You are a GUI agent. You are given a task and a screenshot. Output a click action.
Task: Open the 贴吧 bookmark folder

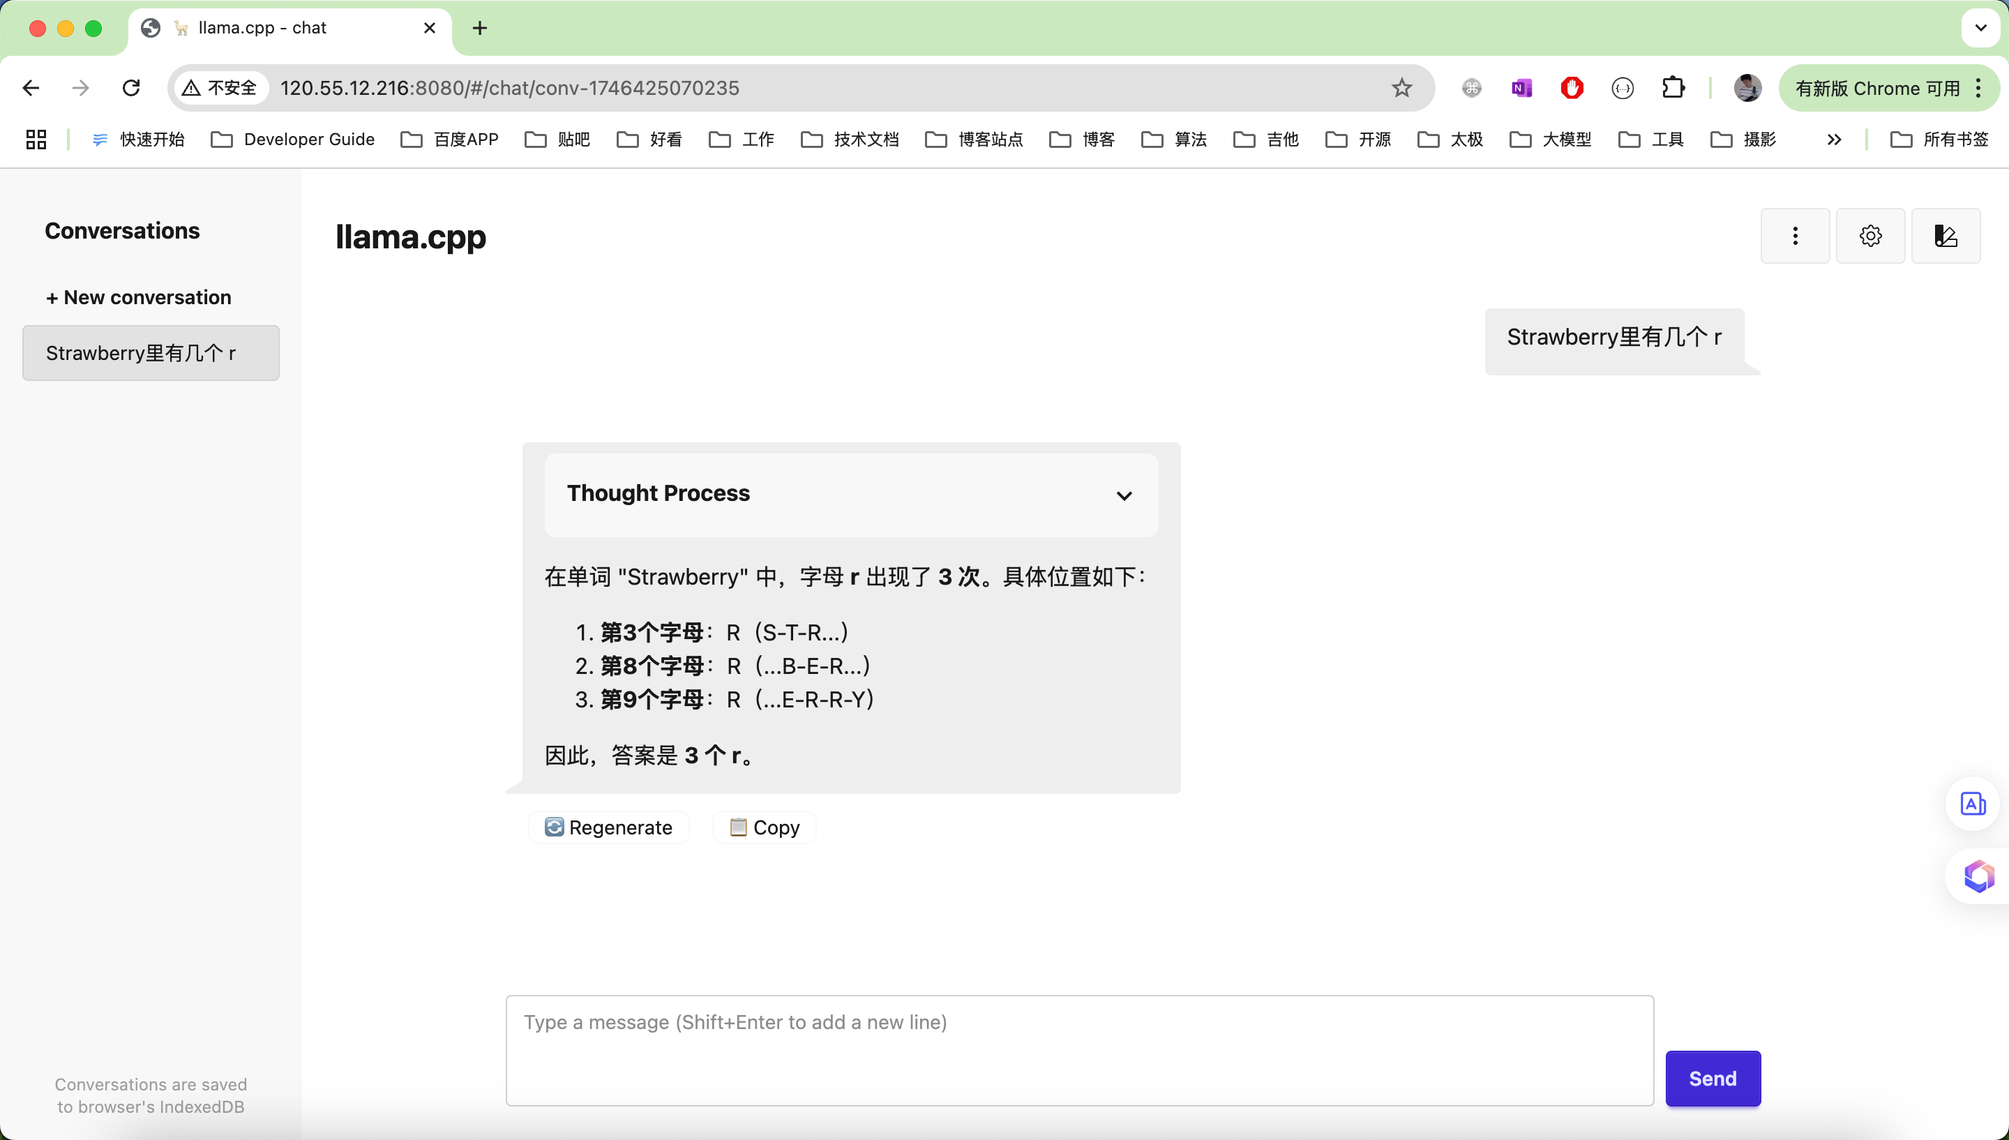557,140
